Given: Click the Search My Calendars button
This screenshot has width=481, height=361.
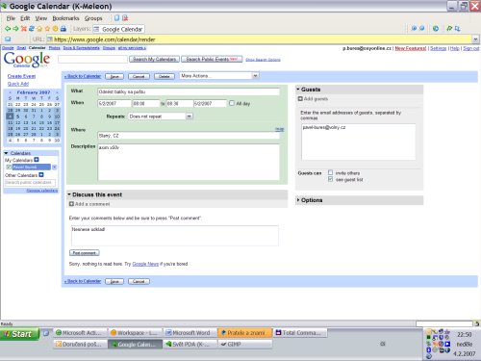Looking at the screenshot, I should coord(154,60).
